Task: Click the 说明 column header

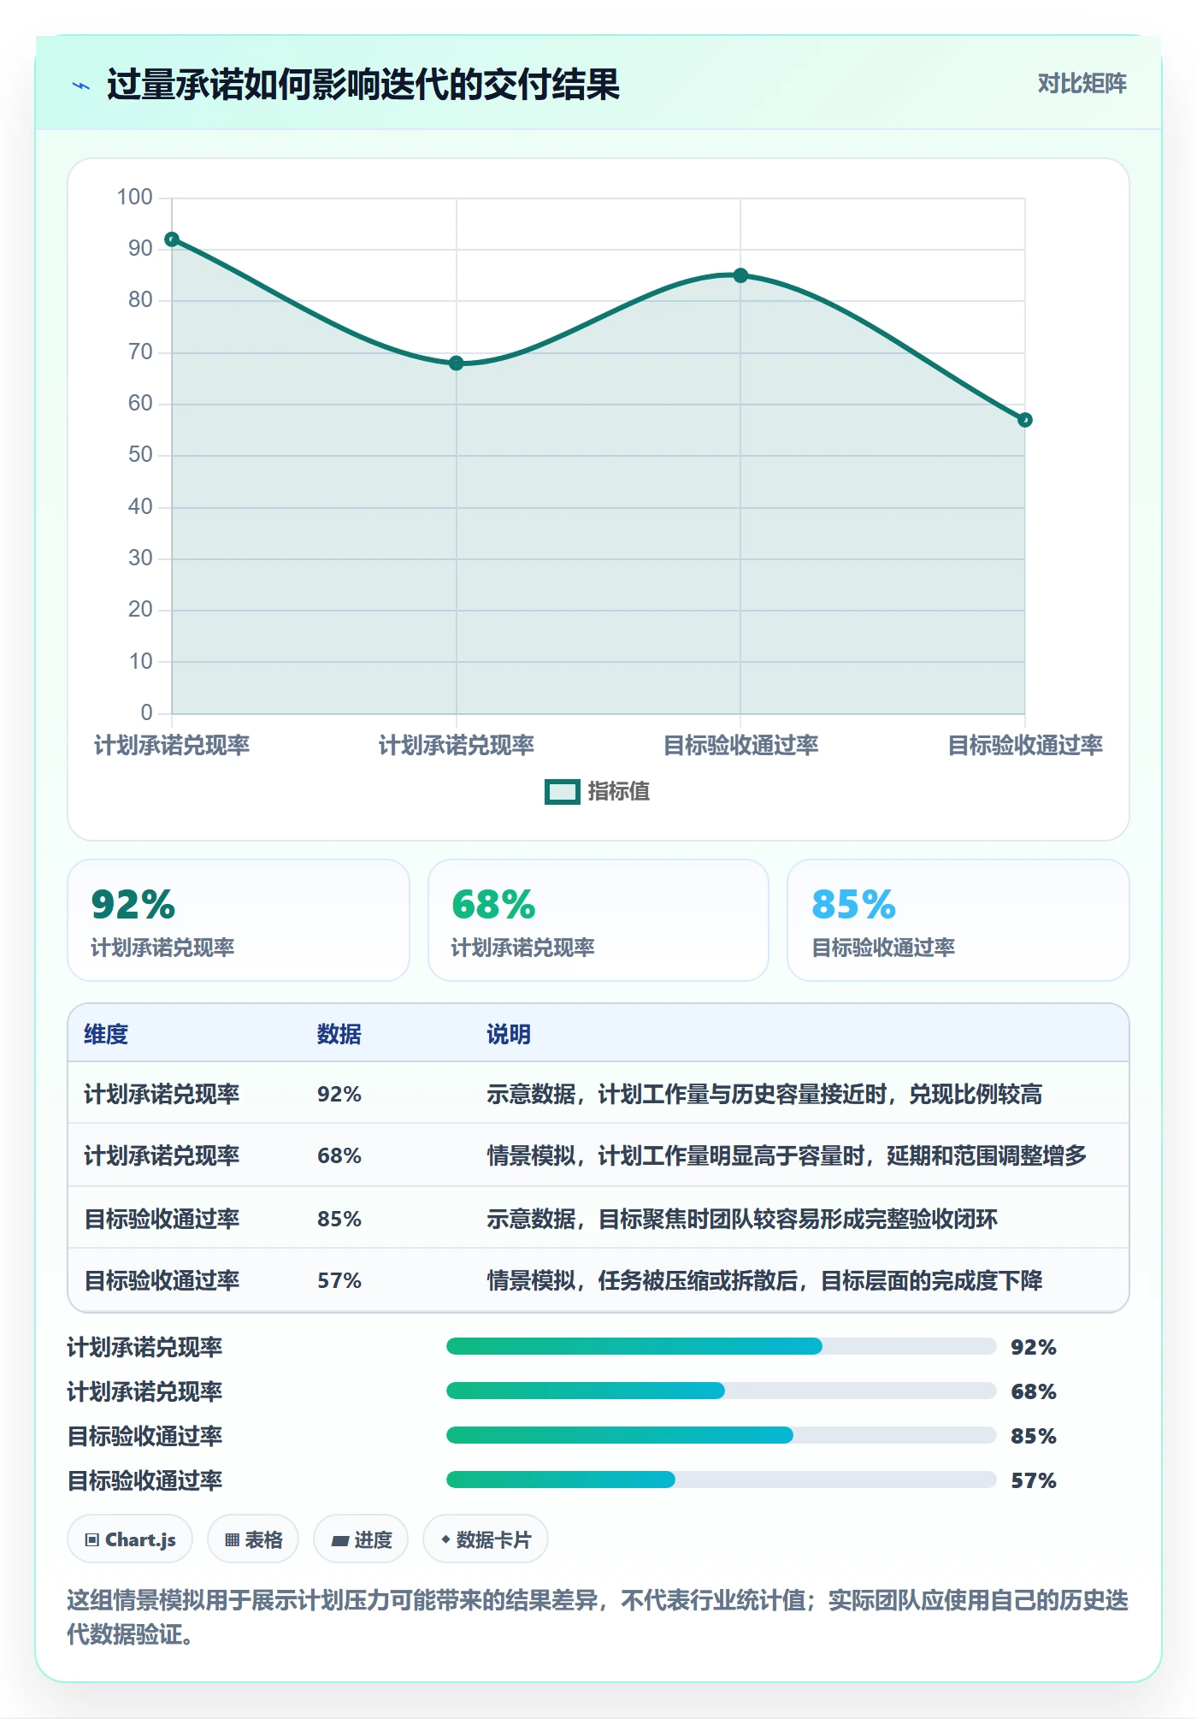Action: [509, 1034]
